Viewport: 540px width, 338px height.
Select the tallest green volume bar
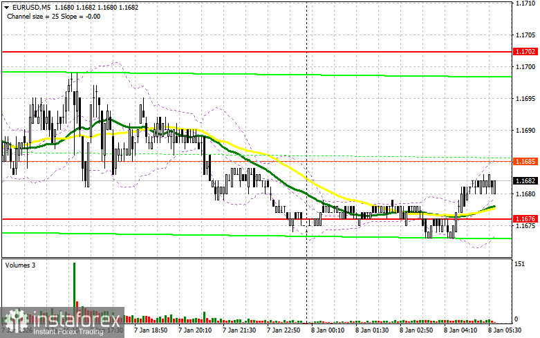tap(75, 293)
